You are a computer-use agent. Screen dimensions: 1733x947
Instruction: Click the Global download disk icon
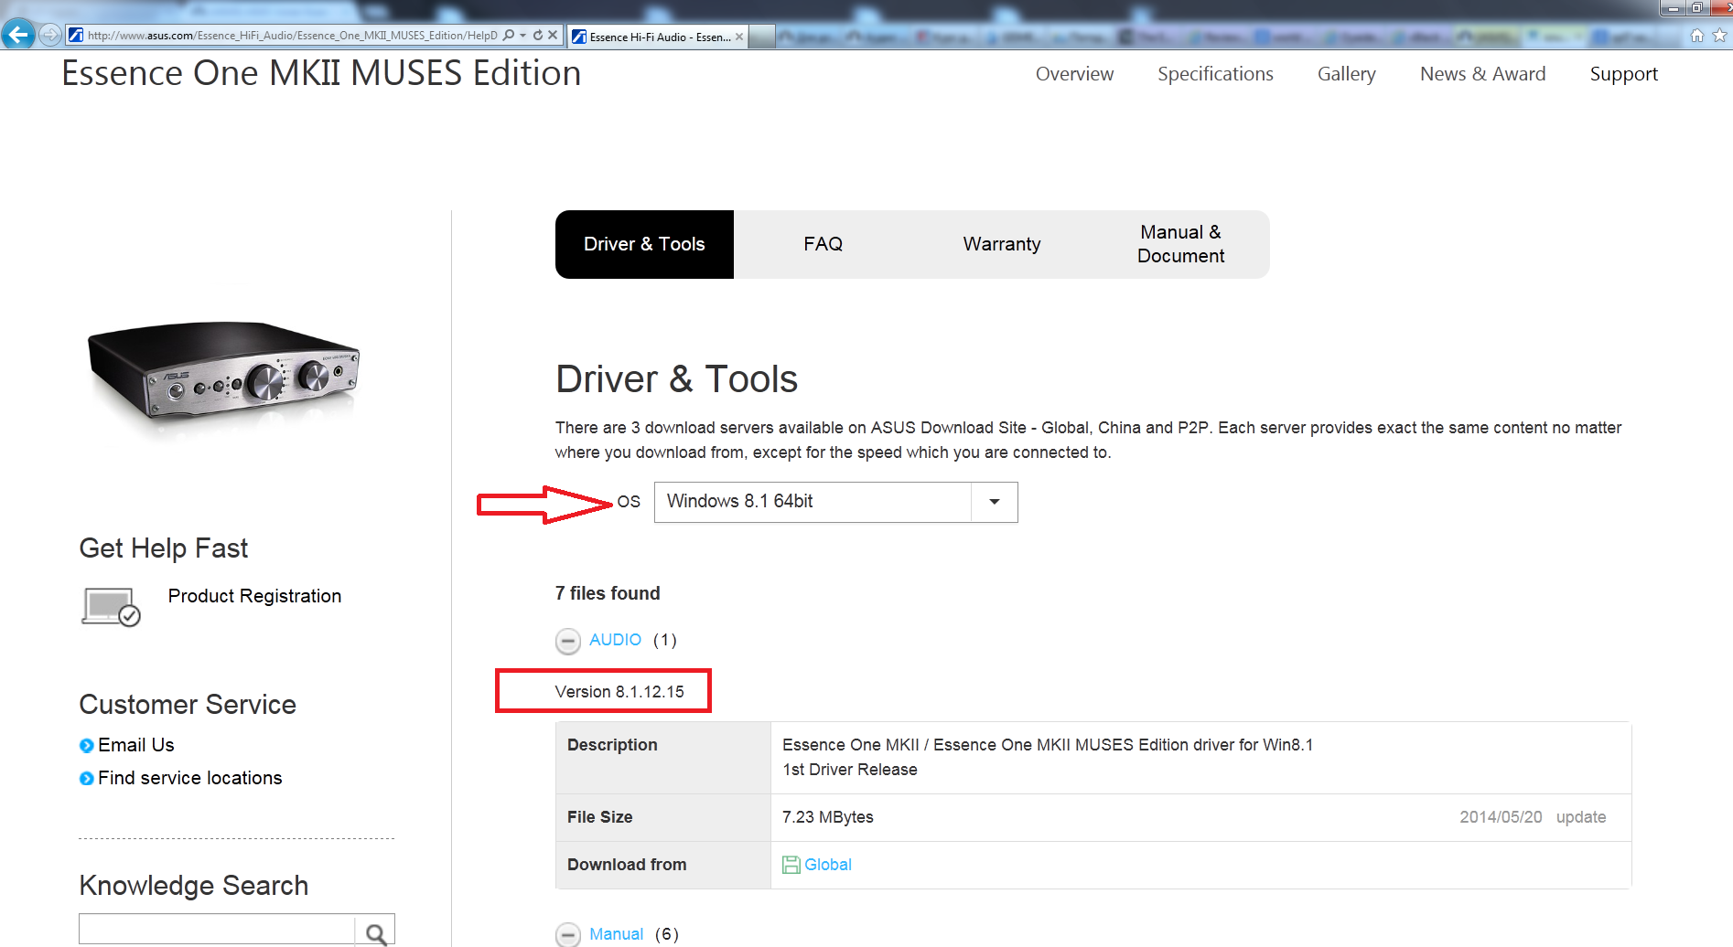(x=791, y=865)
